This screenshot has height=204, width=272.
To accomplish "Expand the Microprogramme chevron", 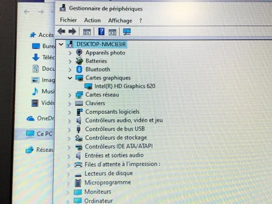I will [x=68, y=183].
